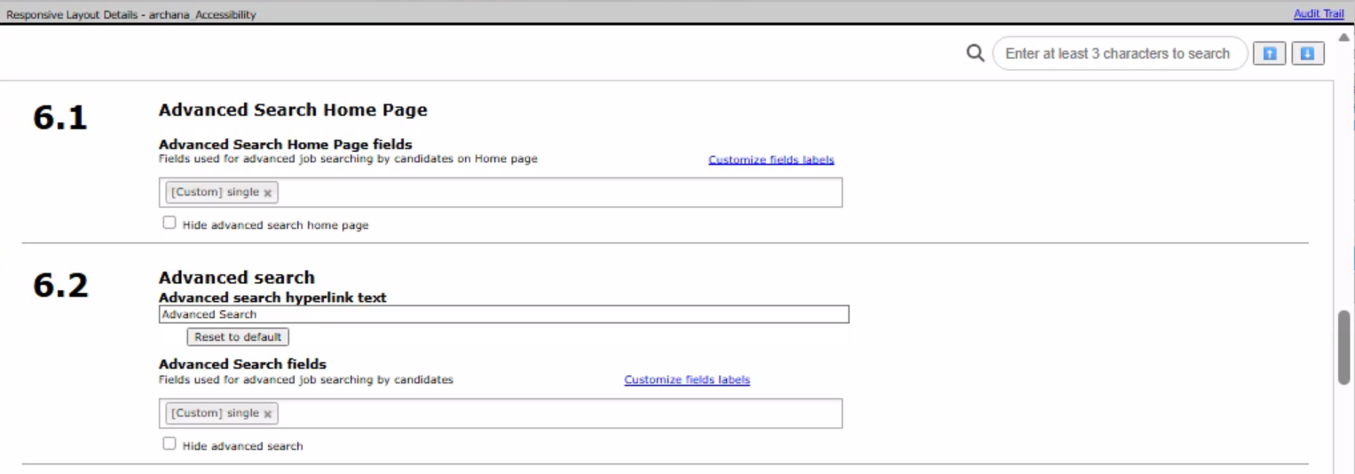Image resolution: width=1355 pixels, height=474 pixels.
Task: Open the Advanced Search Home Page fields selector
Action: coord(559,193)
